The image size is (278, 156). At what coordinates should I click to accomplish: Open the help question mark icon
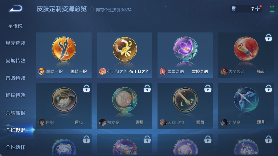point(92,9)
